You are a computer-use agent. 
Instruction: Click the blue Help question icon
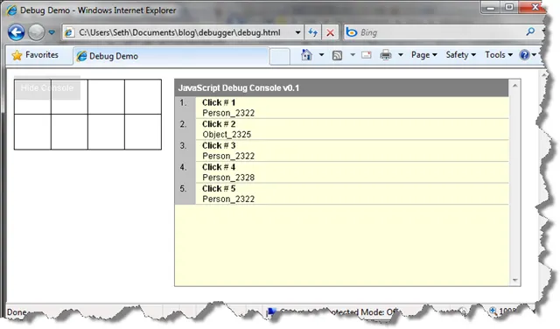[525, 55]
